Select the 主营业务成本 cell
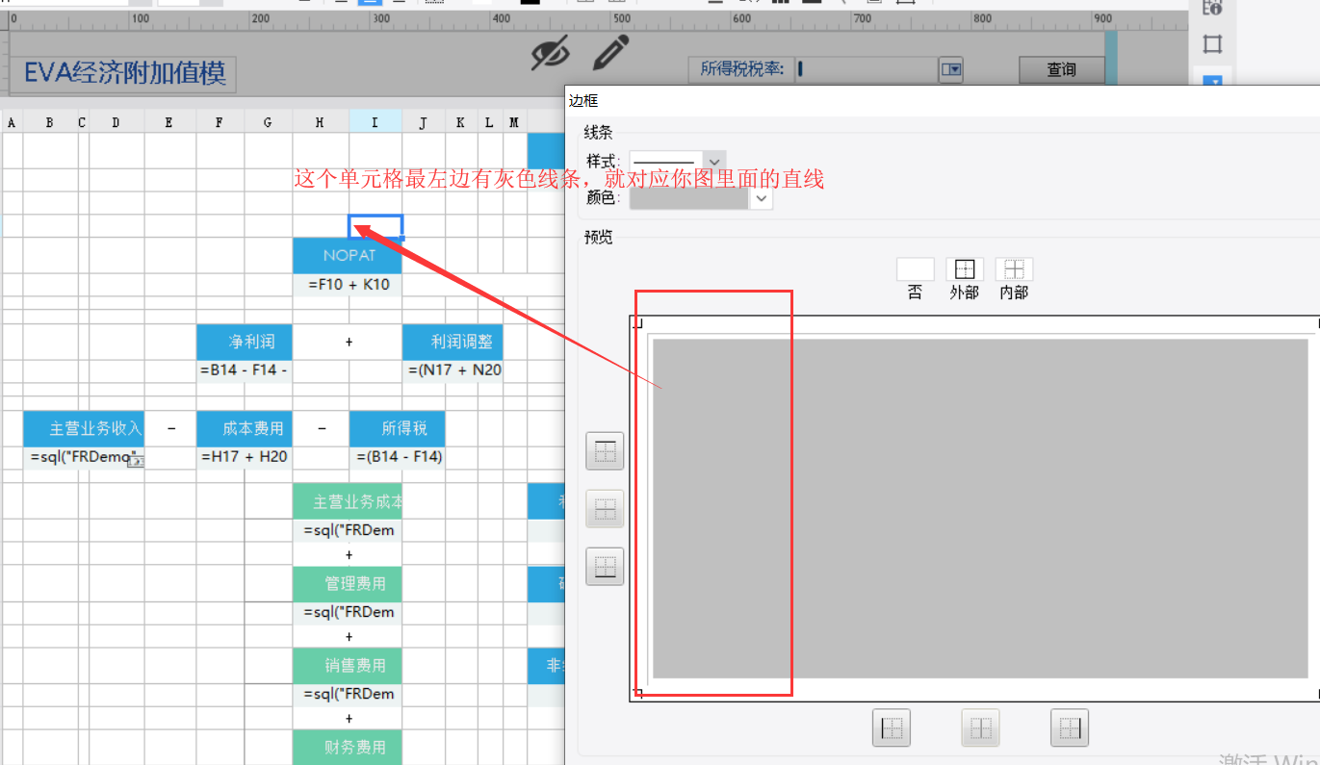Viewport: 1320px width, 765px height. click(348, 502)
